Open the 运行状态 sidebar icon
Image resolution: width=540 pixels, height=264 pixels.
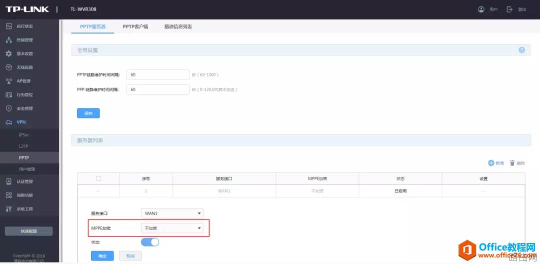coord(9,26)
